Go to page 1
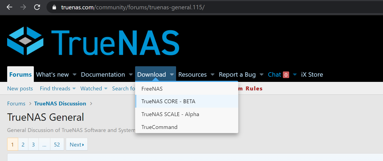383x161 pixels. click(13, 144)
